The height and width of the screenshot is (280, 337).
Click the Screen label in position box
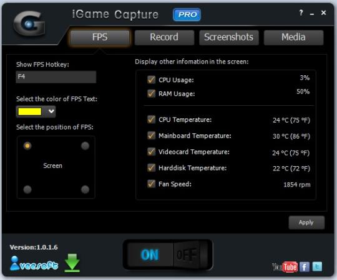click(52, 166)
